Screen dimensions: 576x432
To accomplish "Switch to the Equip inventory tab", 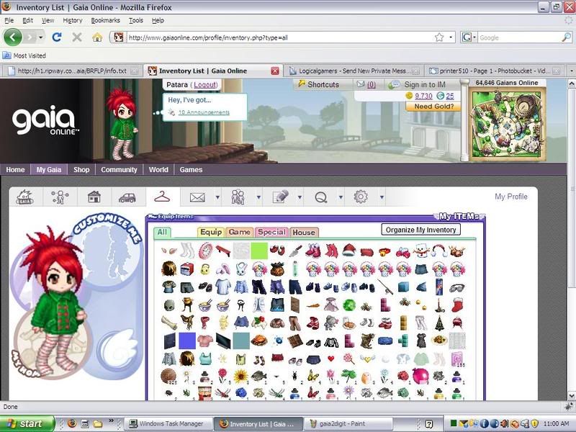I will tap(211, 232).
